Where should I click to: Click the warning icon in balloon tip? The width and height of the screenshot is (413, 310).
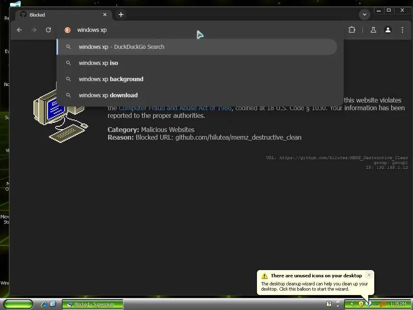click(x=264, y=276)
